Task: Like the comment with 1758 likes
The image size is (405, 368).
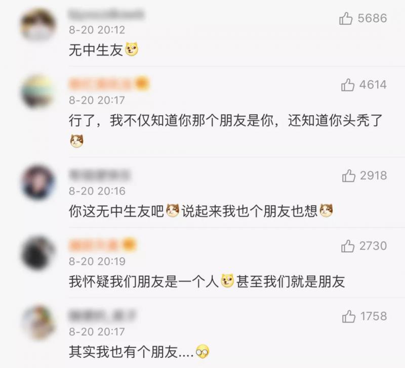Action: (x=348, y=316)
